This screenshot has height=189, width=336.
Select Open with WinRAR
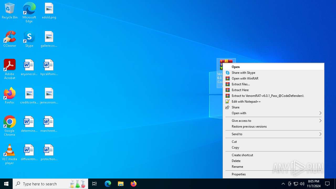274,78
